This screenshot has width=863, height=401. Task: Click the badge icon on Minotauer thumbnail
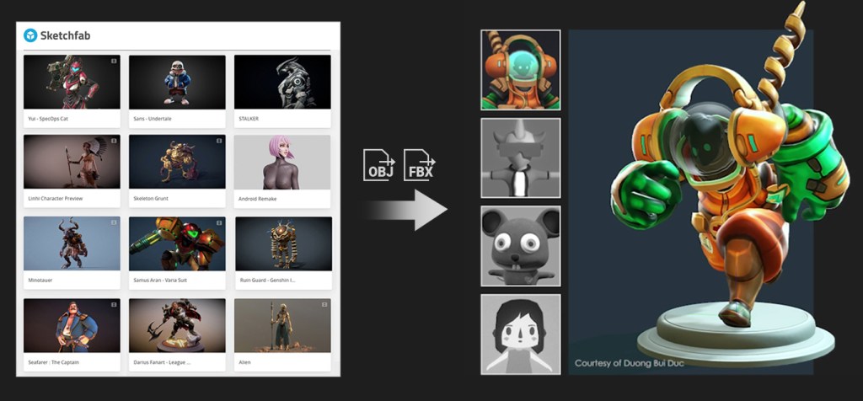[x=114, y=222]
